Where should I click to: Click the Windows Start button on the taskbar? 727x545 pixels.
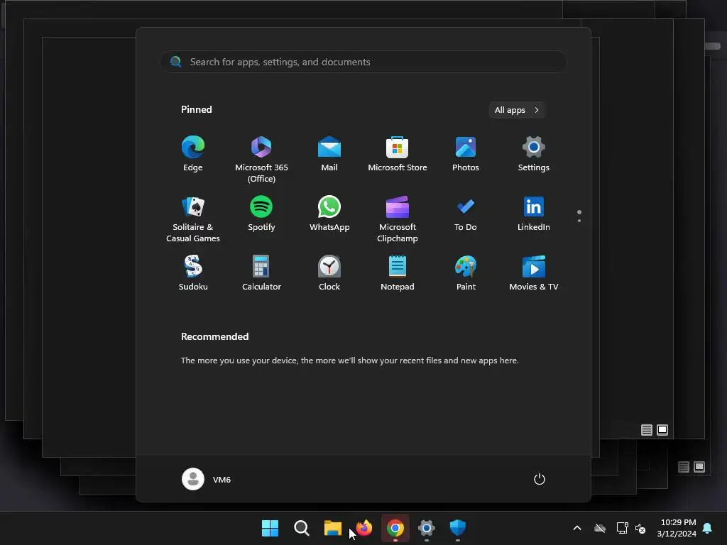click(270, 528)
